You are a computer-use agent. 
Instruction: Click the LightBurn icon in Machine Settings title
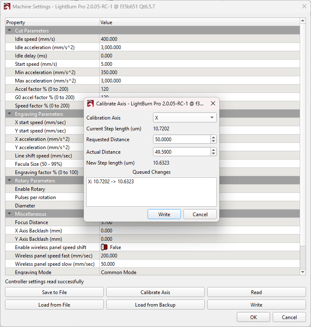tap(7, 7)
